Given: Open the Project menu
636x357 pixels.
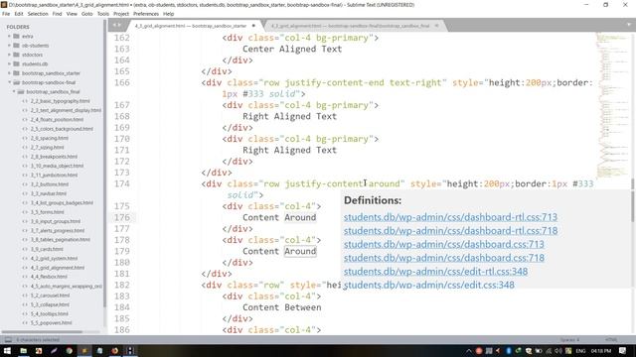Looking at the screenshot, I should coord(121,14).
